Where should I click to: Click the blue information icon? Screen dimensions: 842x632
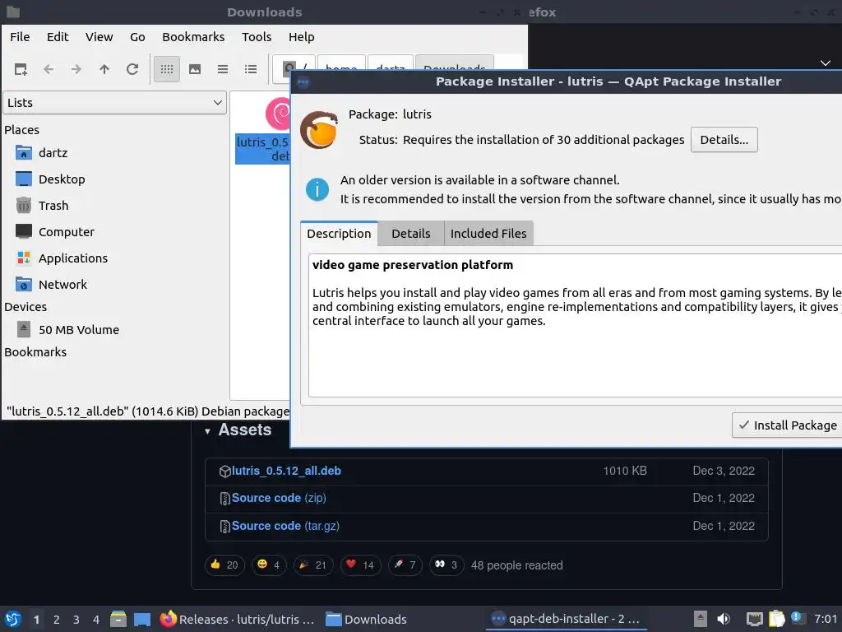[x=317, y=190]
